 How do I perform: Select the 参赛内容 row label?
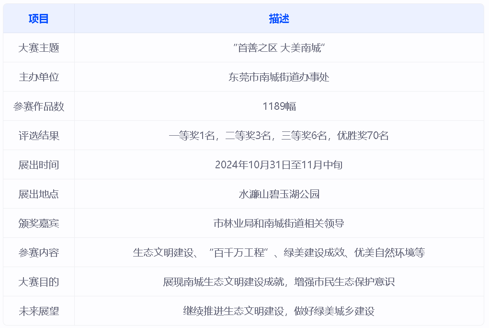(x=39, y=253)
